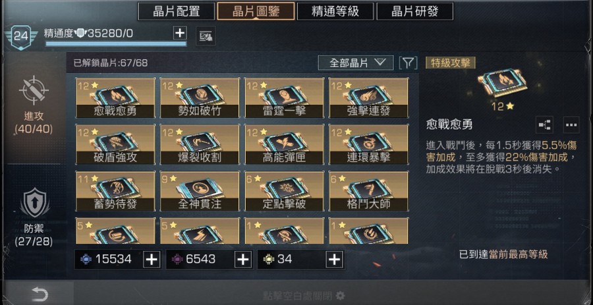Image resolution: width=593 pixels, height=305 pixels.
Task: Add blue chip currency 15534
Action: pyautogui.click(x=152, y=260)
